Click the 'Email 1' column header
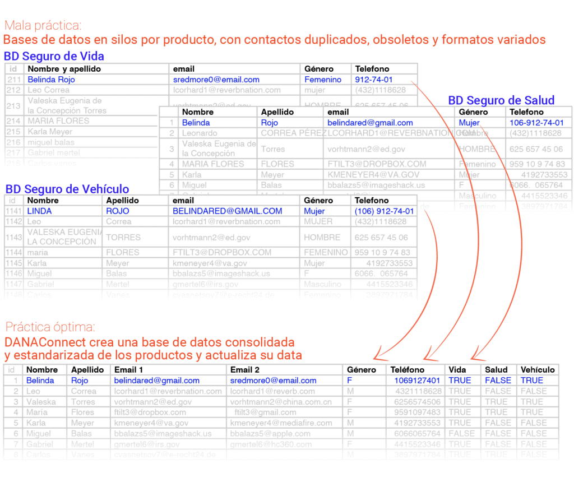The image size is (574, 487). [x=128, y=369]
